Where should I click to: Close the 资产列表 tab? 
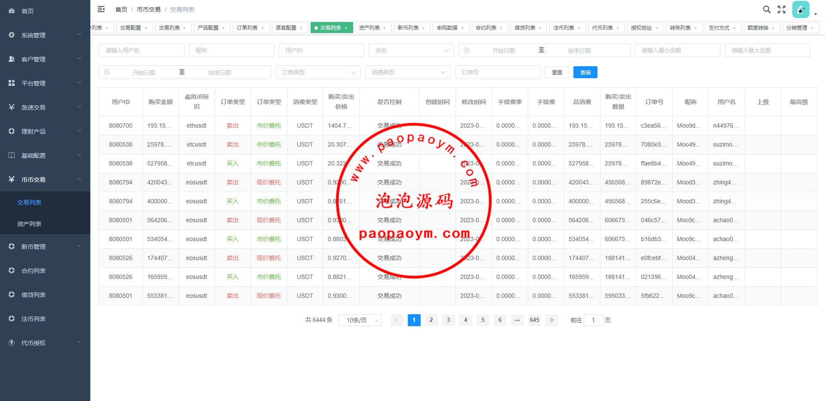click(x=385, y=28)
